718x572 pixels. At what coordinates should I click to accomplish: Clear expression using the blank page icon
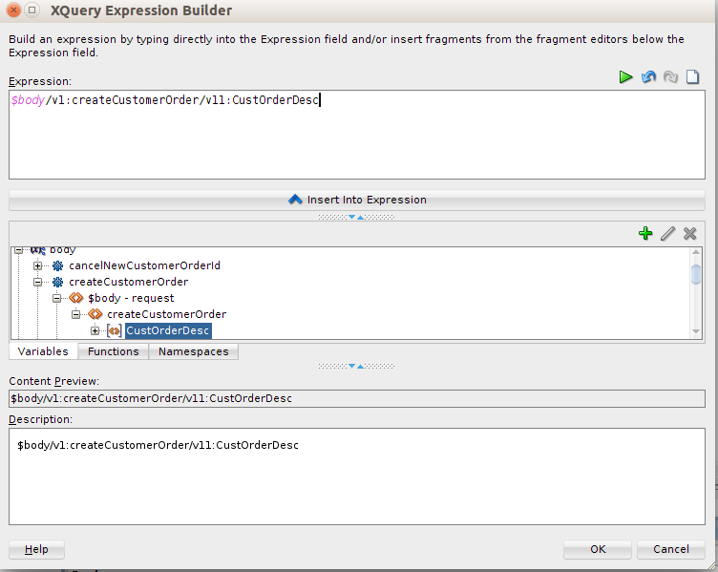click(692, 77)
